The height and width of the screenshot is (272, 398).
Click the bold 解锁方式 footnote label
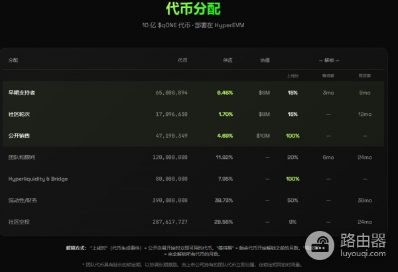pyautogui.click(x=76, y=248)
